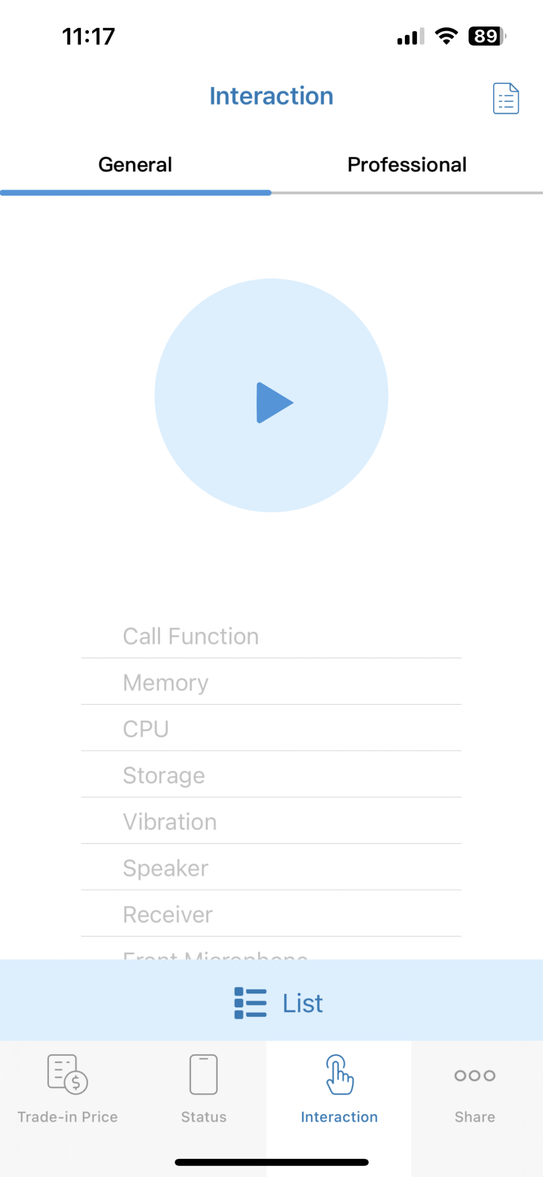The height and width of the screenshot is (1177, 543).
Task: Select the Receiver test item
Action: (271, 914)
